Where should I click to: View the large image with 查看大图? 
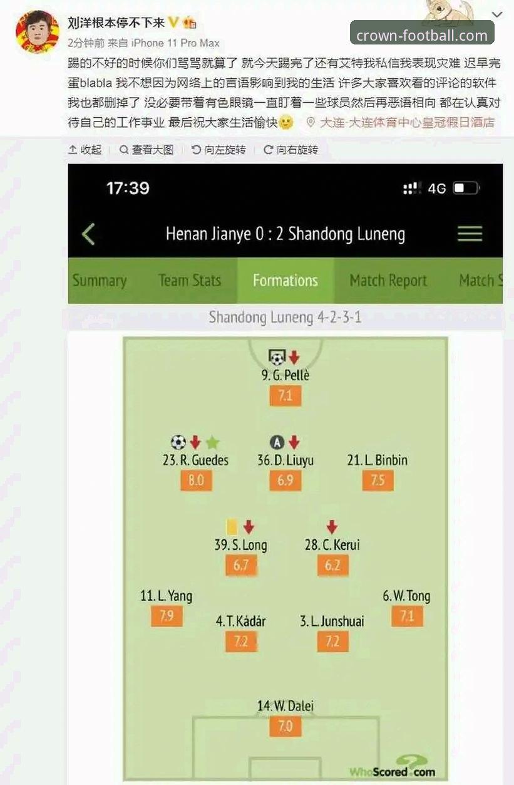pyautogui.click(x=146, y=150)
